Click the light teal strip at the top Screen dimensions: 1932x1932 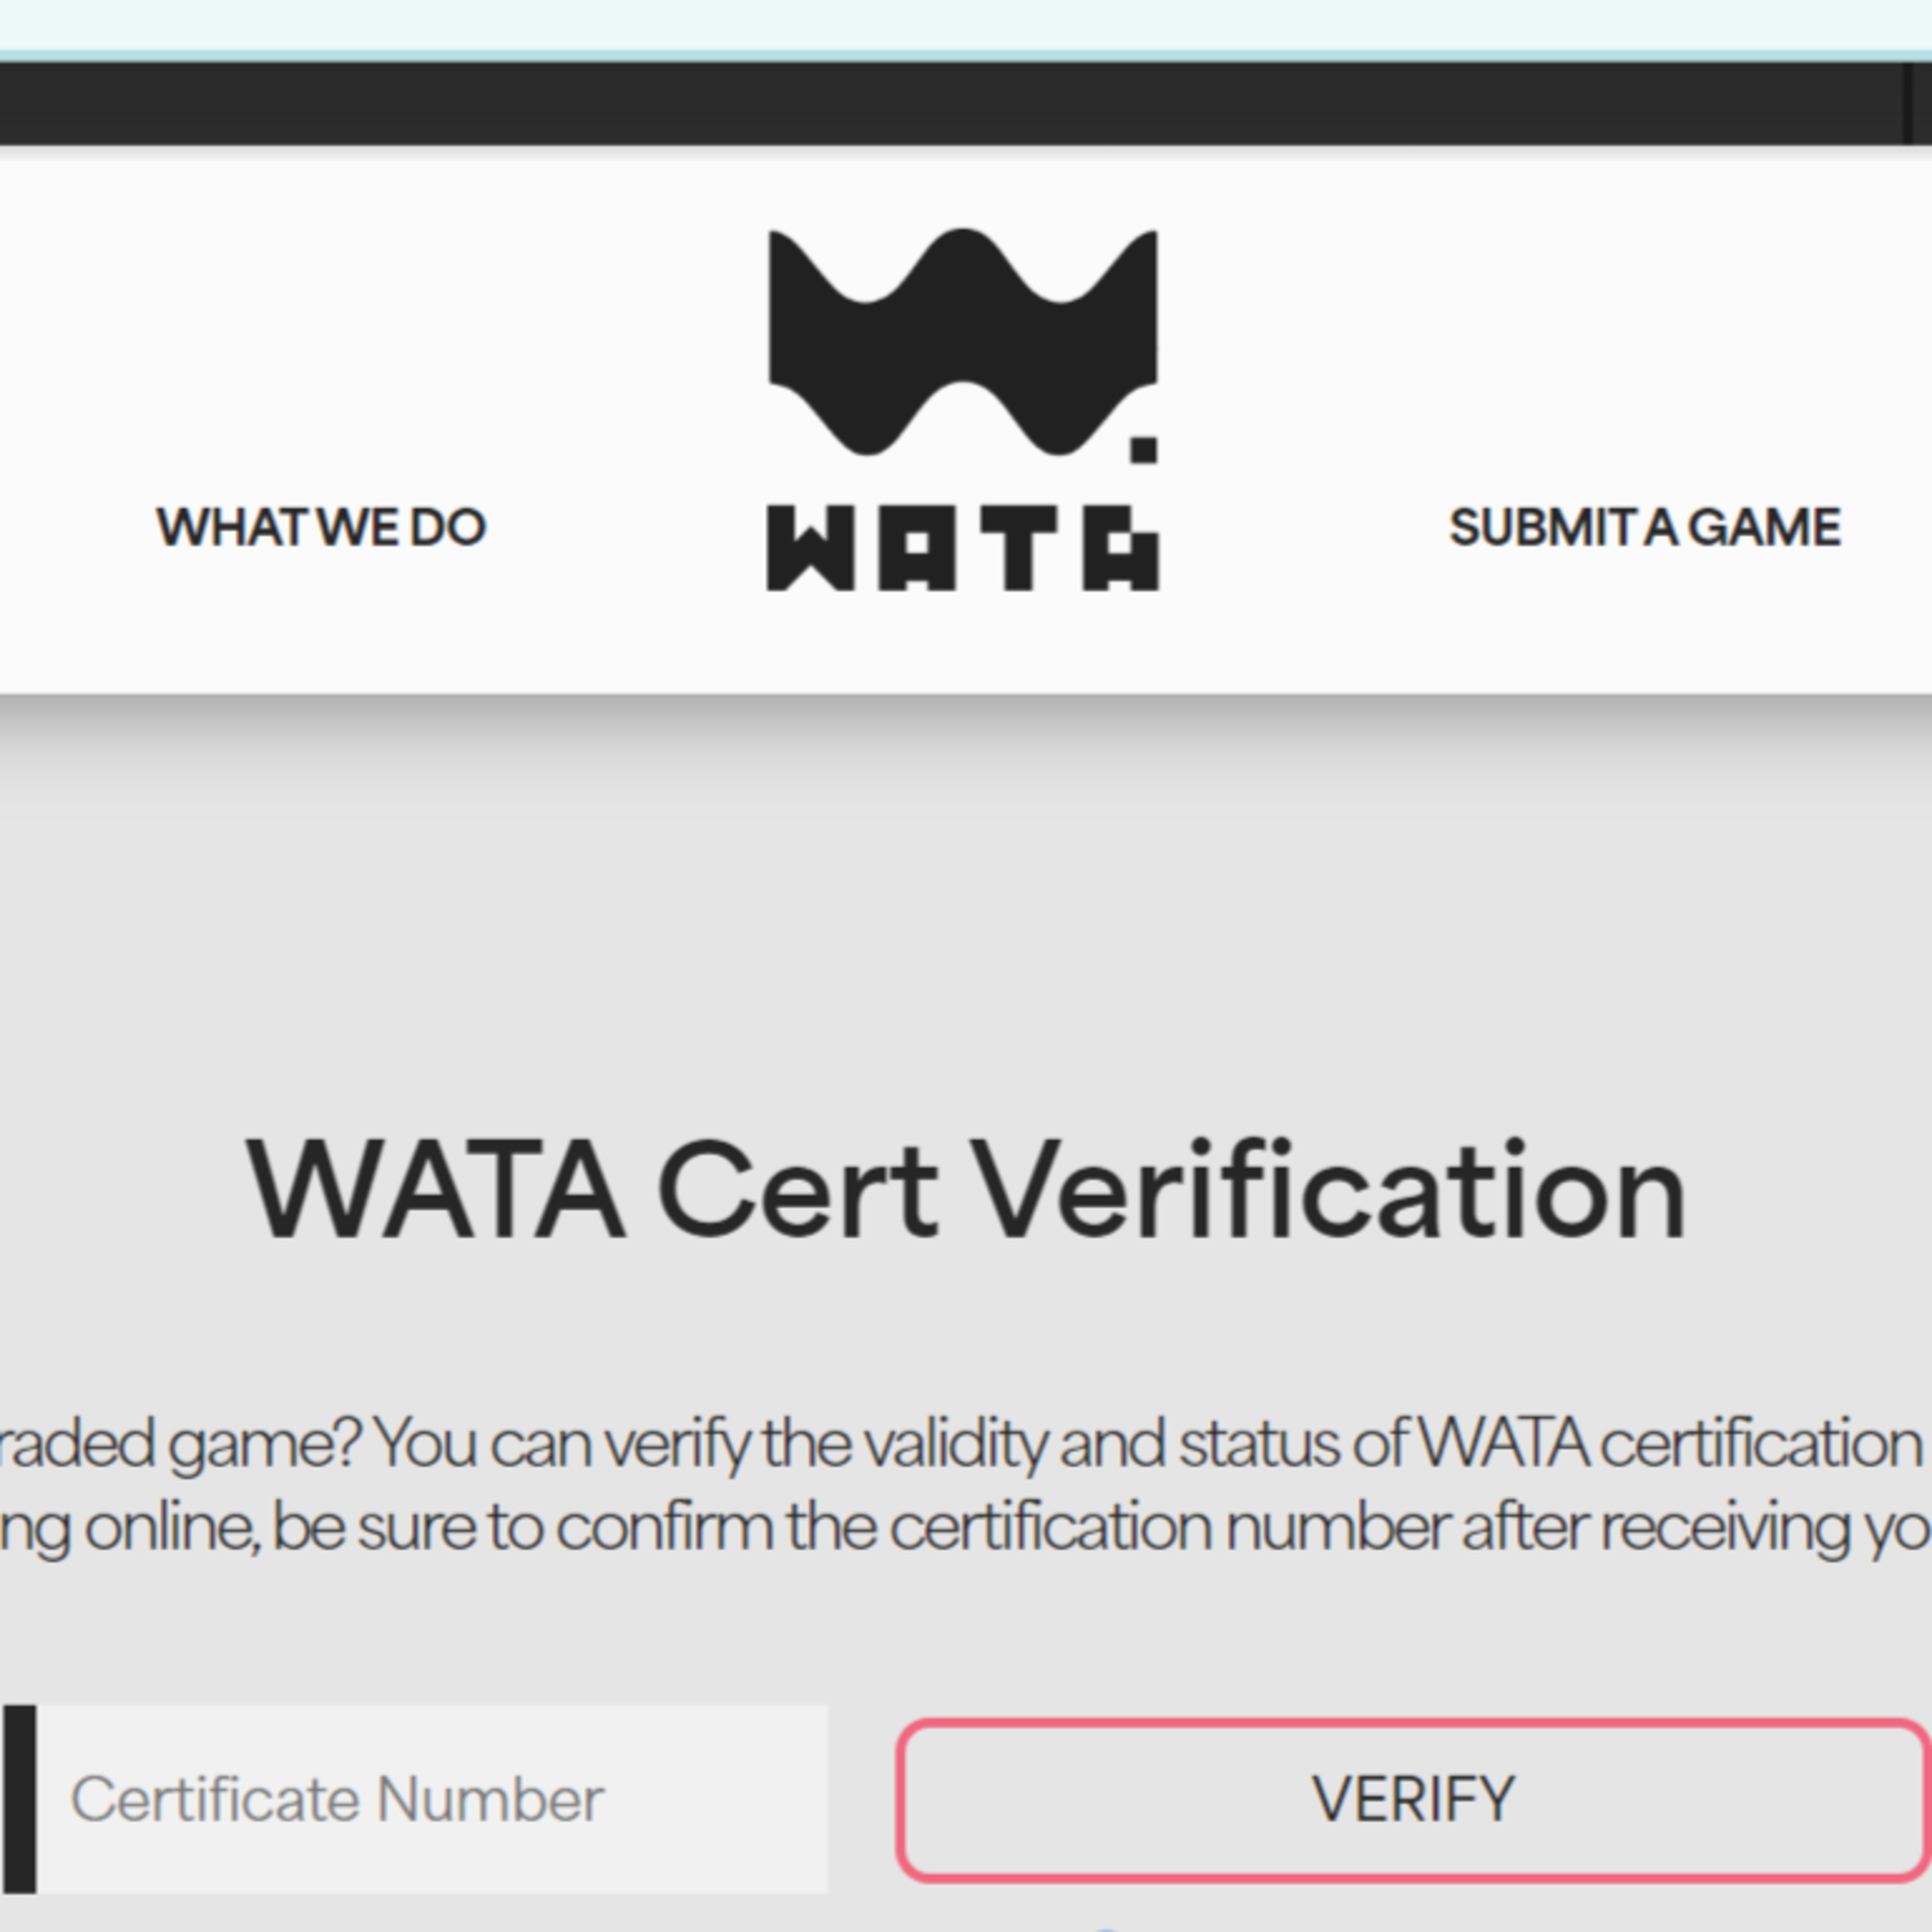coord(966,24)
